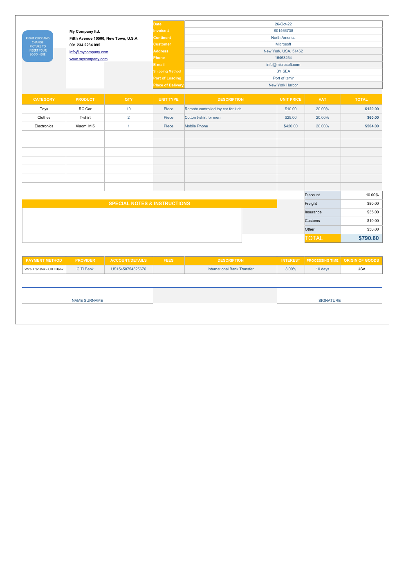406x575 pixels.
Task: Click the 'QTY' column header
Action: click(128, 100)
